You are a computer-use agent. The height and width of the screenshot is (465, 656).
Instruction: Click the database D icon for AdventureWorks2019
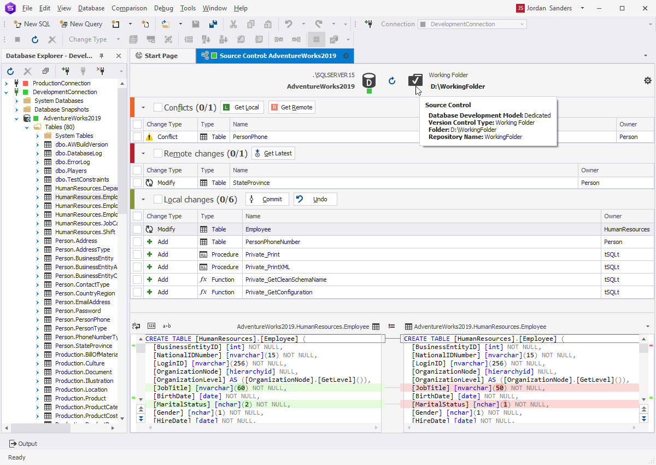click(370, 82)
